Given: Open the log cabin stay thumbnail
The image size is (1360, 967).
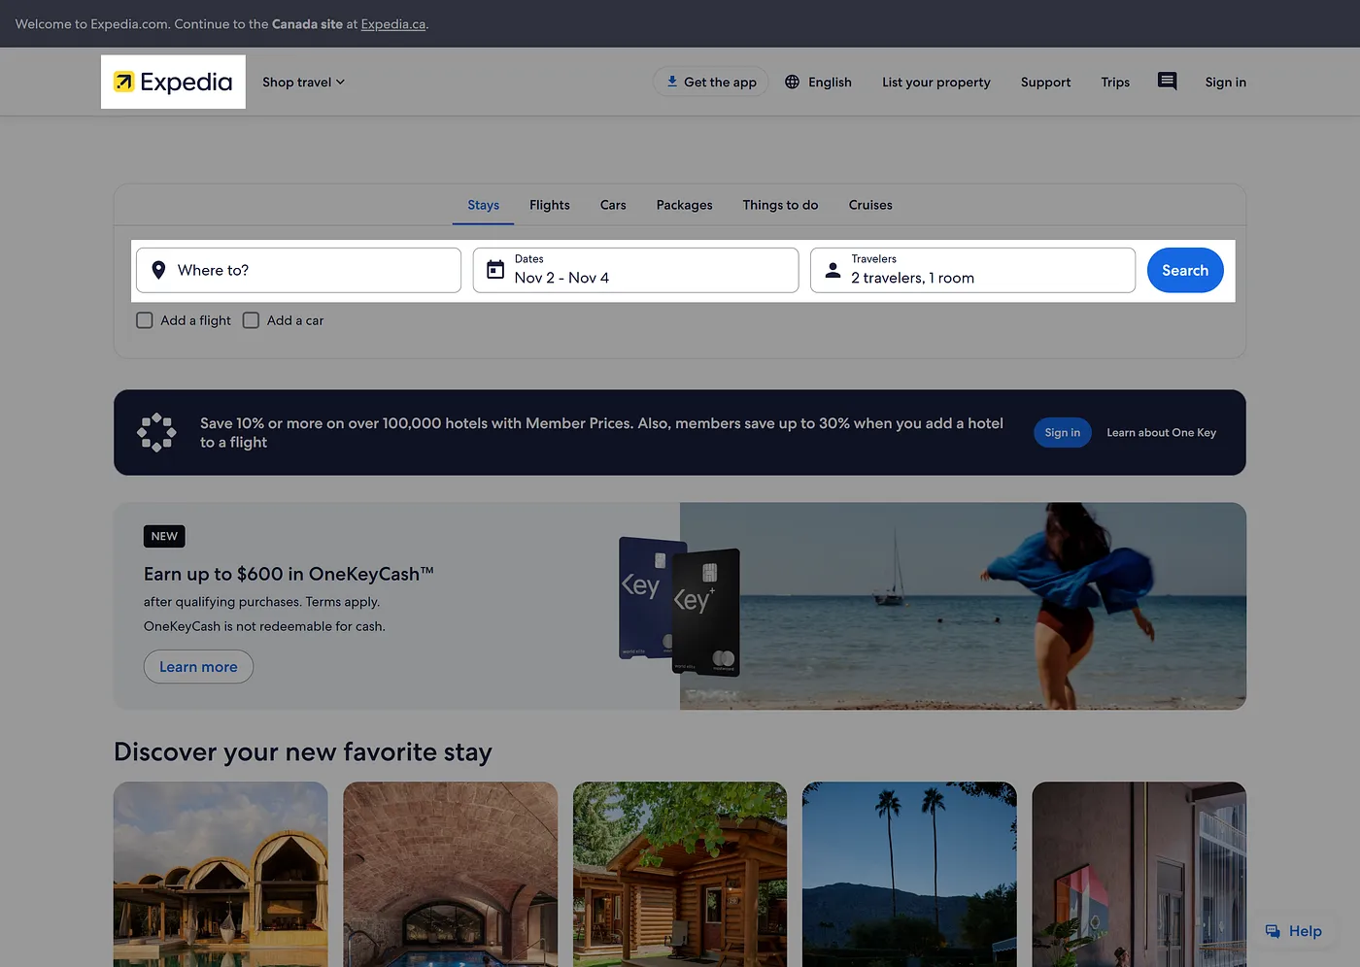Looking at the screenshot, I should point(679,874).
